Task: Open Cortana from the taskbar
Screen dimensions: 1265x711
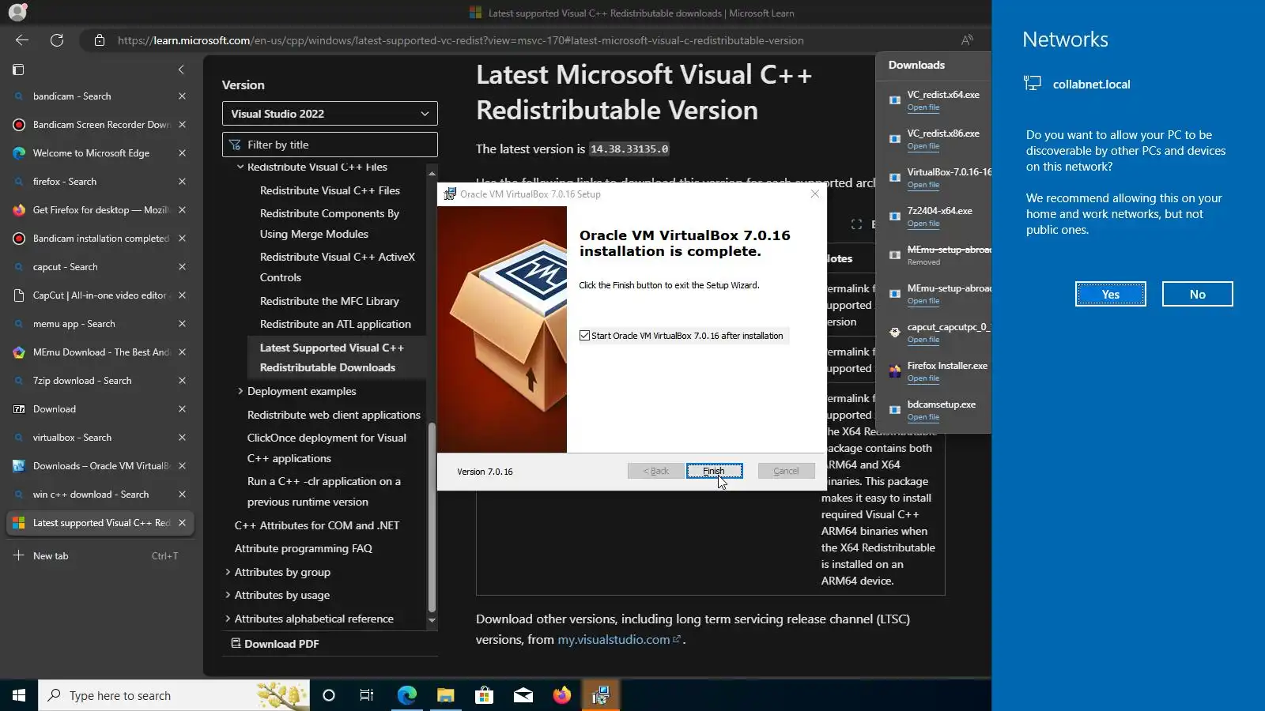Action: click(x=329, y=695)
